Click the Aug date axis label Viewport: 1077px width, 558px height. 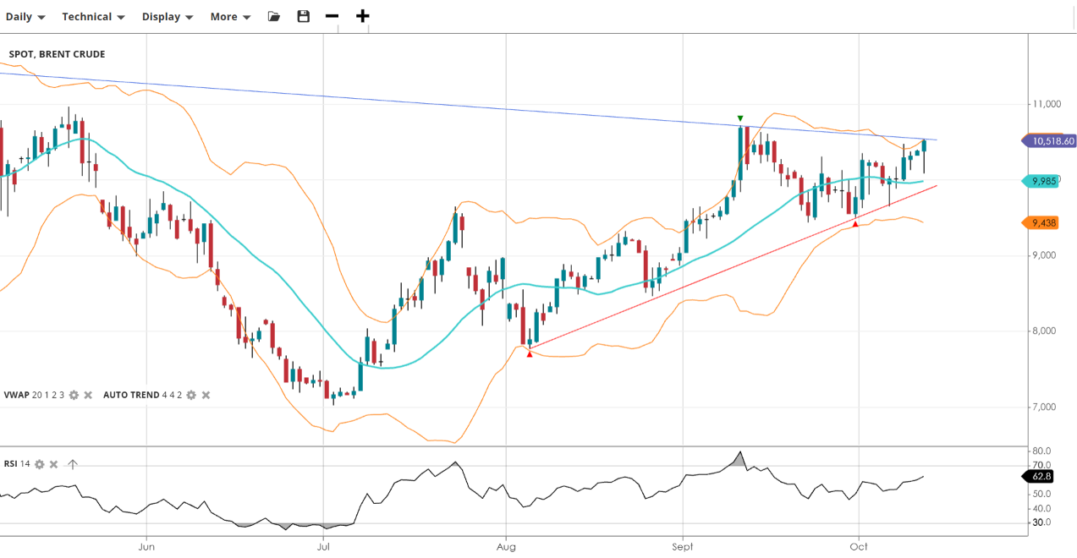tap(505, 548)
